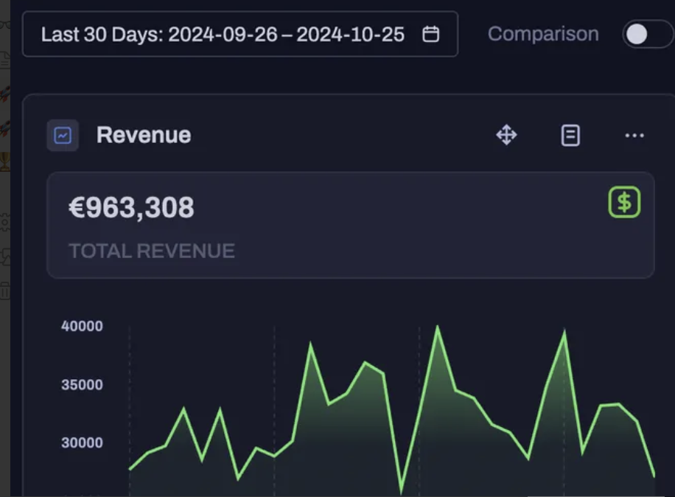Click the trash icon in sidebar

(4, 291)
